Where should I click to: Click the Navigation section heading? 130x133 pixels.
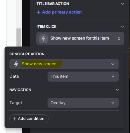point(20,90)
